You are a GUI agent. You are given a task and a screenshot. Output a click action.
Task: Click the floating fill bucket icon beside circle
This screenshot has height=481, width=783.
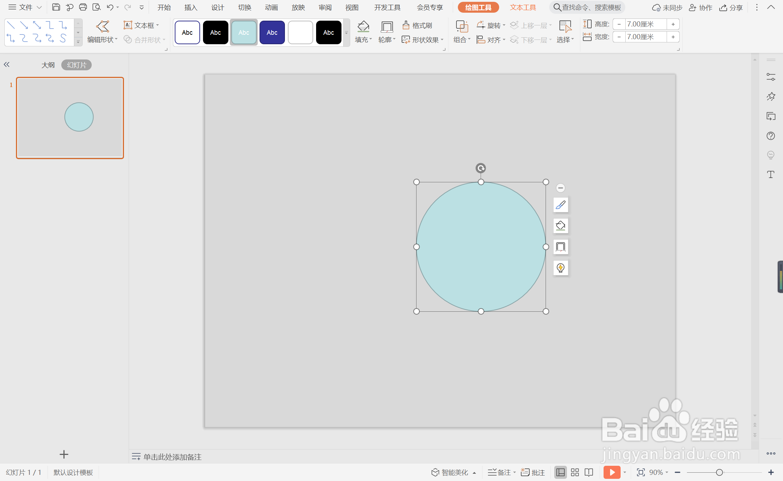click(560, 226)
